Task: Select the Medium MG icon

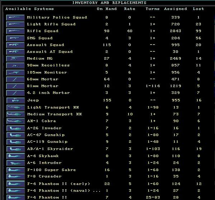Action: pyautogui.click(x=15, y=59)
